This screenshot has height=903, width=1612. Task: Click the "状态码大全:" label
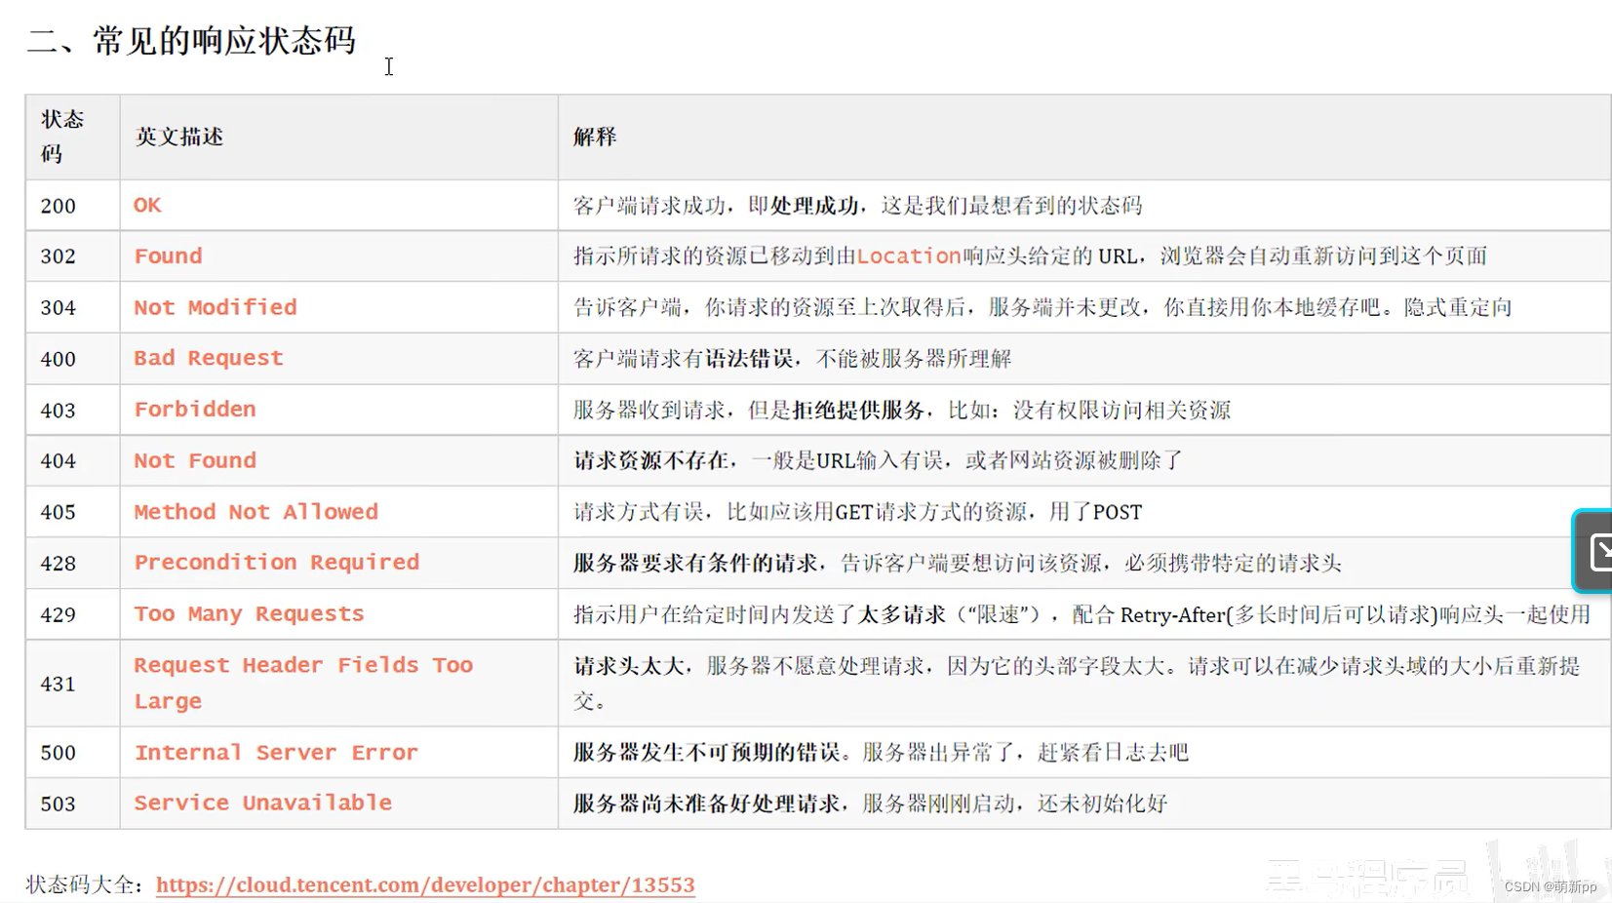86,884
